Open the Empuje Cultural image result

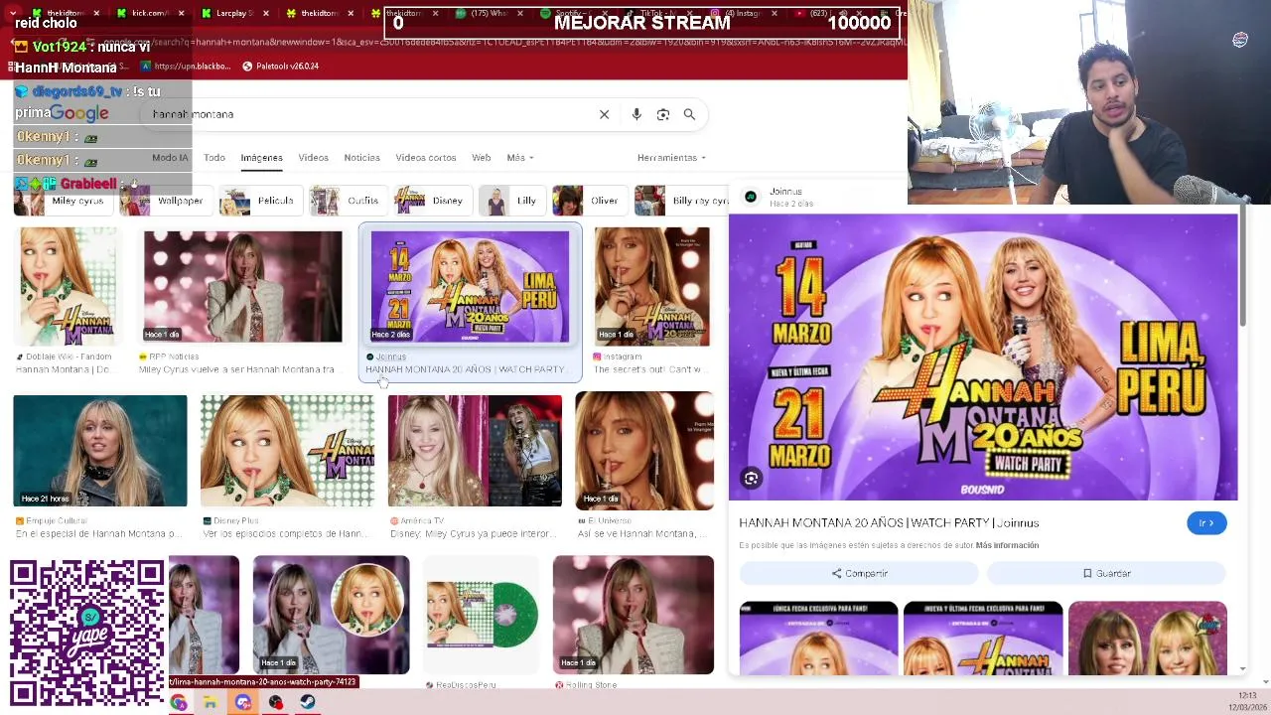pyautogui.click(x=99, y=451)
